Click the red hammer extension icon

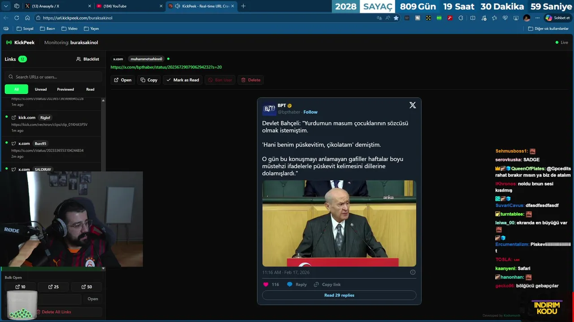pos(450,18)
